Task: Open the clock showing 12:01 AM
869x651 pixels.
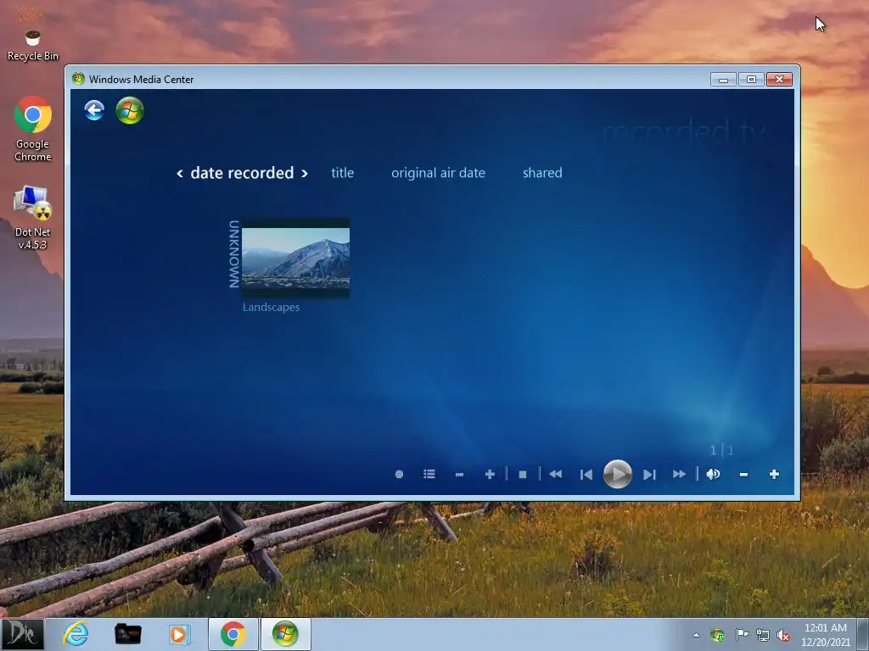Action: (x=825, y=635)
